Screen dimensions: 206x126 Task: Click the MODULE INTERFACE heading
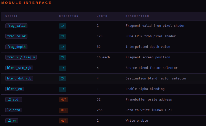(26, 3)
